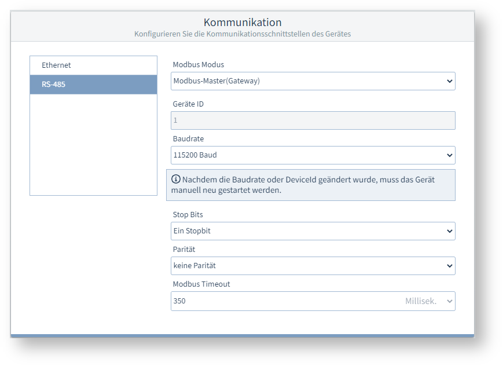This screenshot has height=366, width=503.
Task: Switch to the Ethernet tab
Action: 93,65
